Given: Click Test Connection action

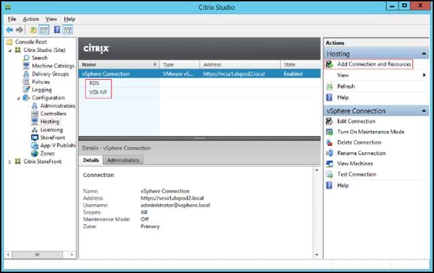Looking at the screenshot, I should pos(356,174).
